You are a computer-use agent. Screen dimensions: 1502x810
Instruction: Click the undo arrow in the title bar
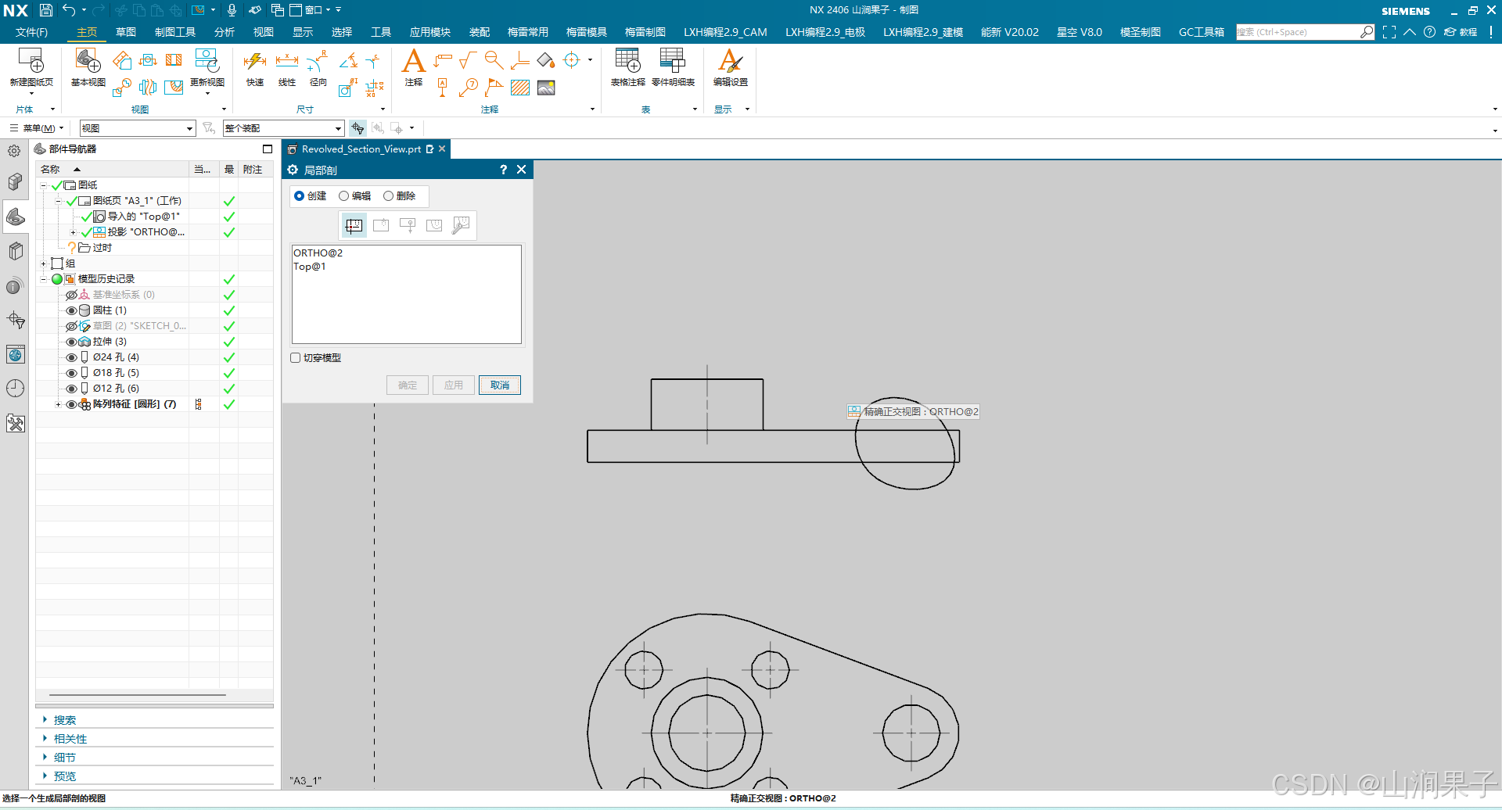[x=70, y=10]
